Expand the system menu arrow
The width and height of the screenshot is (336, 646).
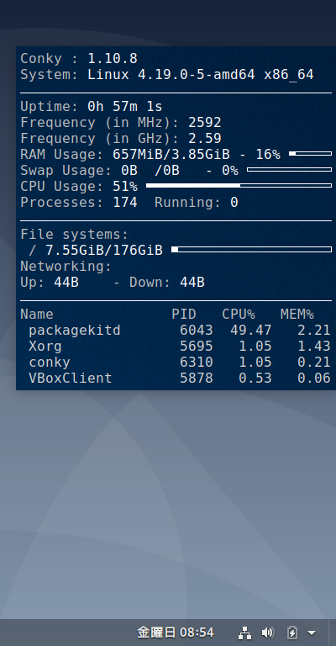click(x=312, y=633)
